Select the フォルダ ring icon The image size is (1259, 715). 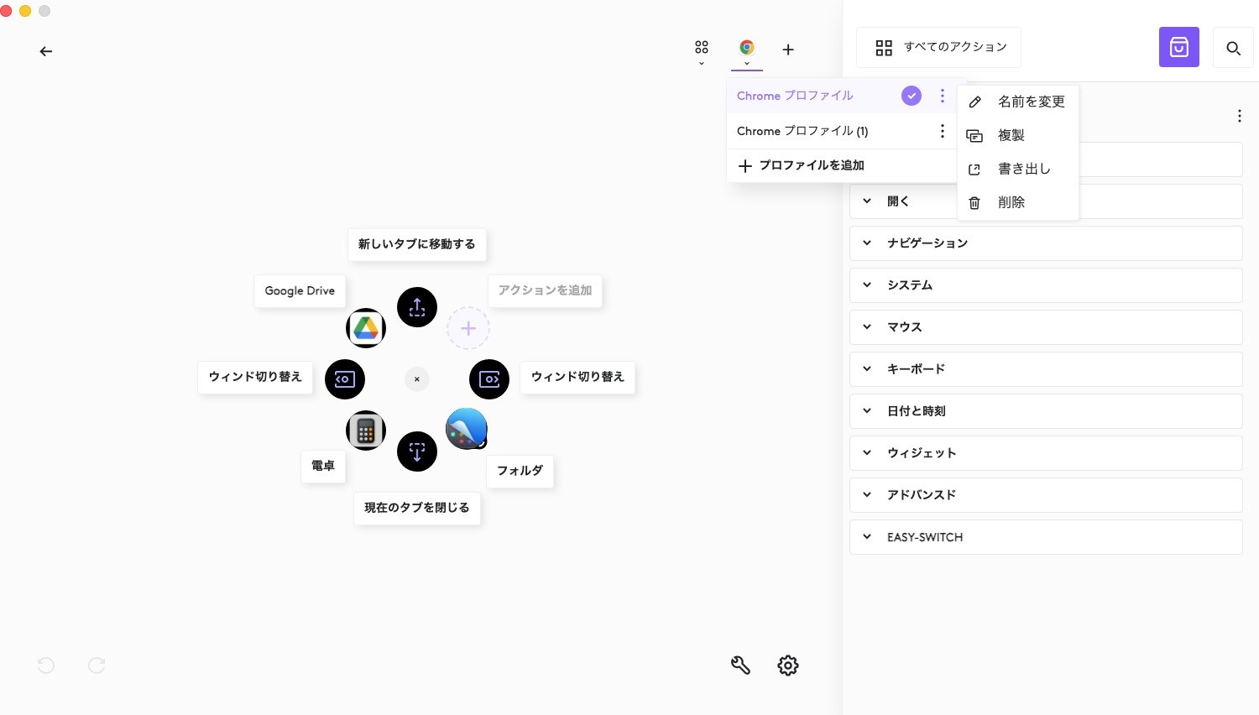coord(467,429)
